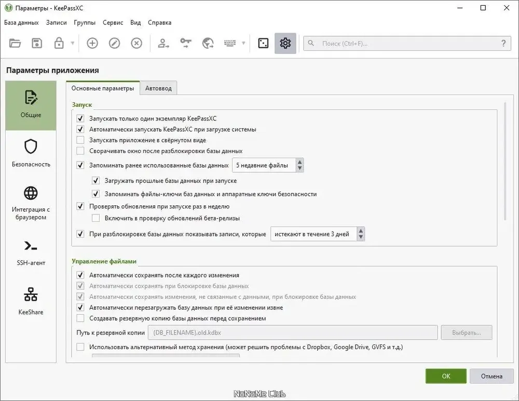Open the Группы menu

click(85, 22)
